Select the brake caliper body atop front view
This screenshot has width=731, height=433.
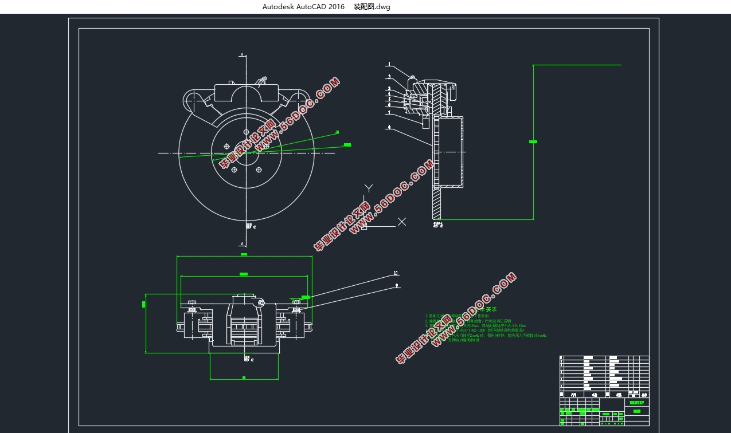247,94
